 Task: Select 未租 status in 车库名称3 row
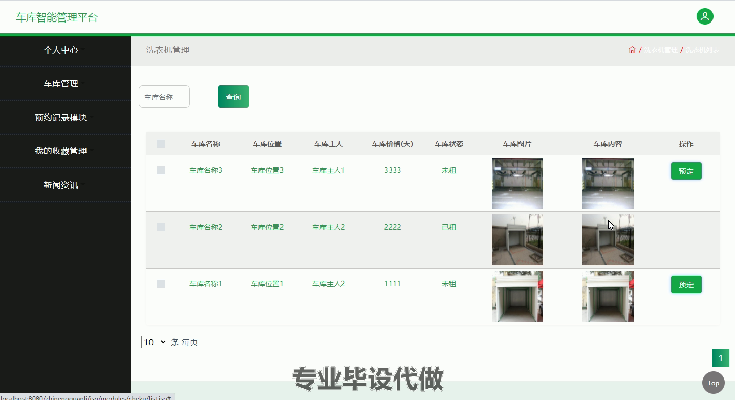449,170
